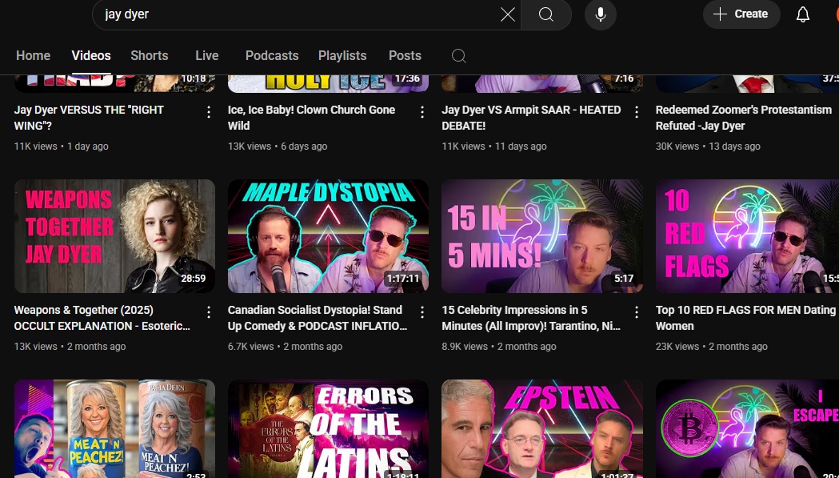Switch to the Home tab

(x=33, y=56)
